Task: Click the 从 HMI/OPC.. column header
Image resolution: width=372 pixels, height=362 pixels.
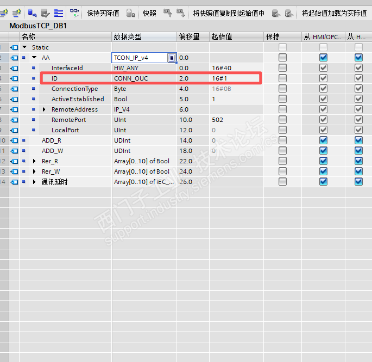Action: (323, 36)
